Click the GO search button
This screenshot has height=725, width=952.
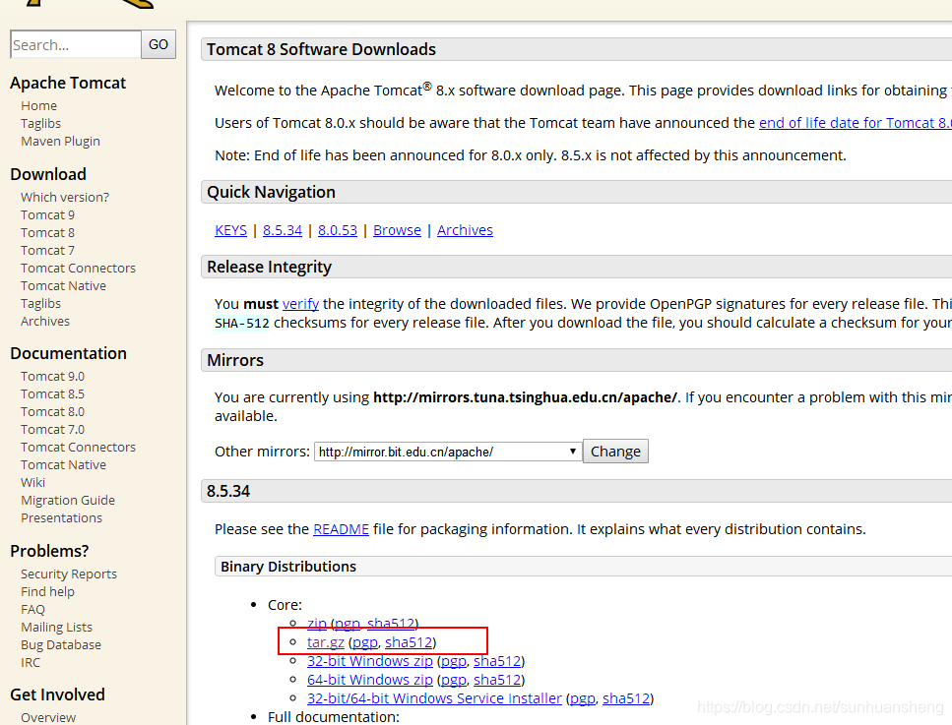[158, 44]
